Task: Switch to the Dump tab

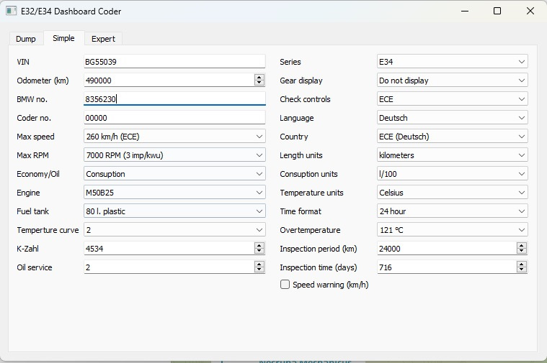Action: coord(26,39)
